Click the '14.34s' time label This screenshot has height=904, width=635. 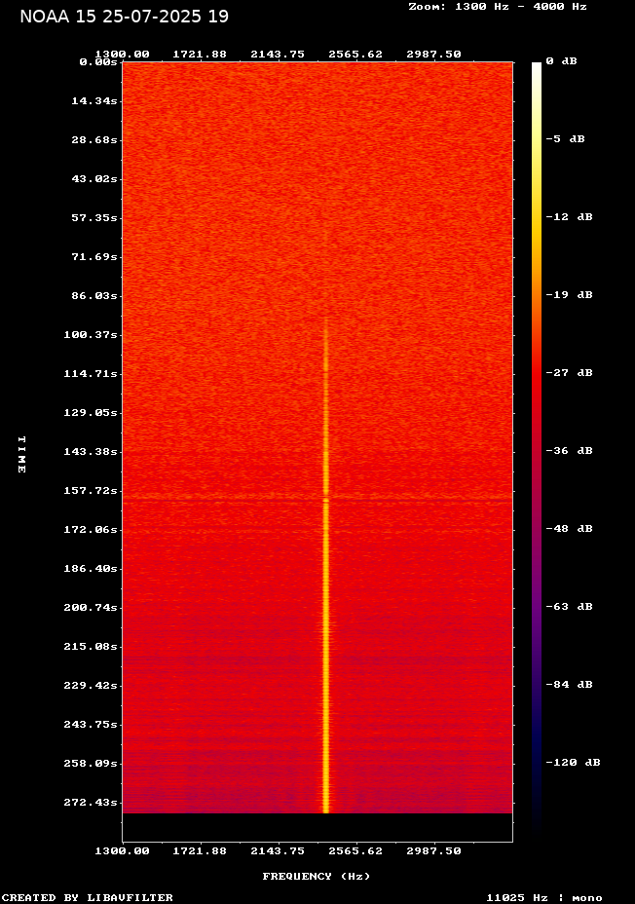(x=94, y=101)
